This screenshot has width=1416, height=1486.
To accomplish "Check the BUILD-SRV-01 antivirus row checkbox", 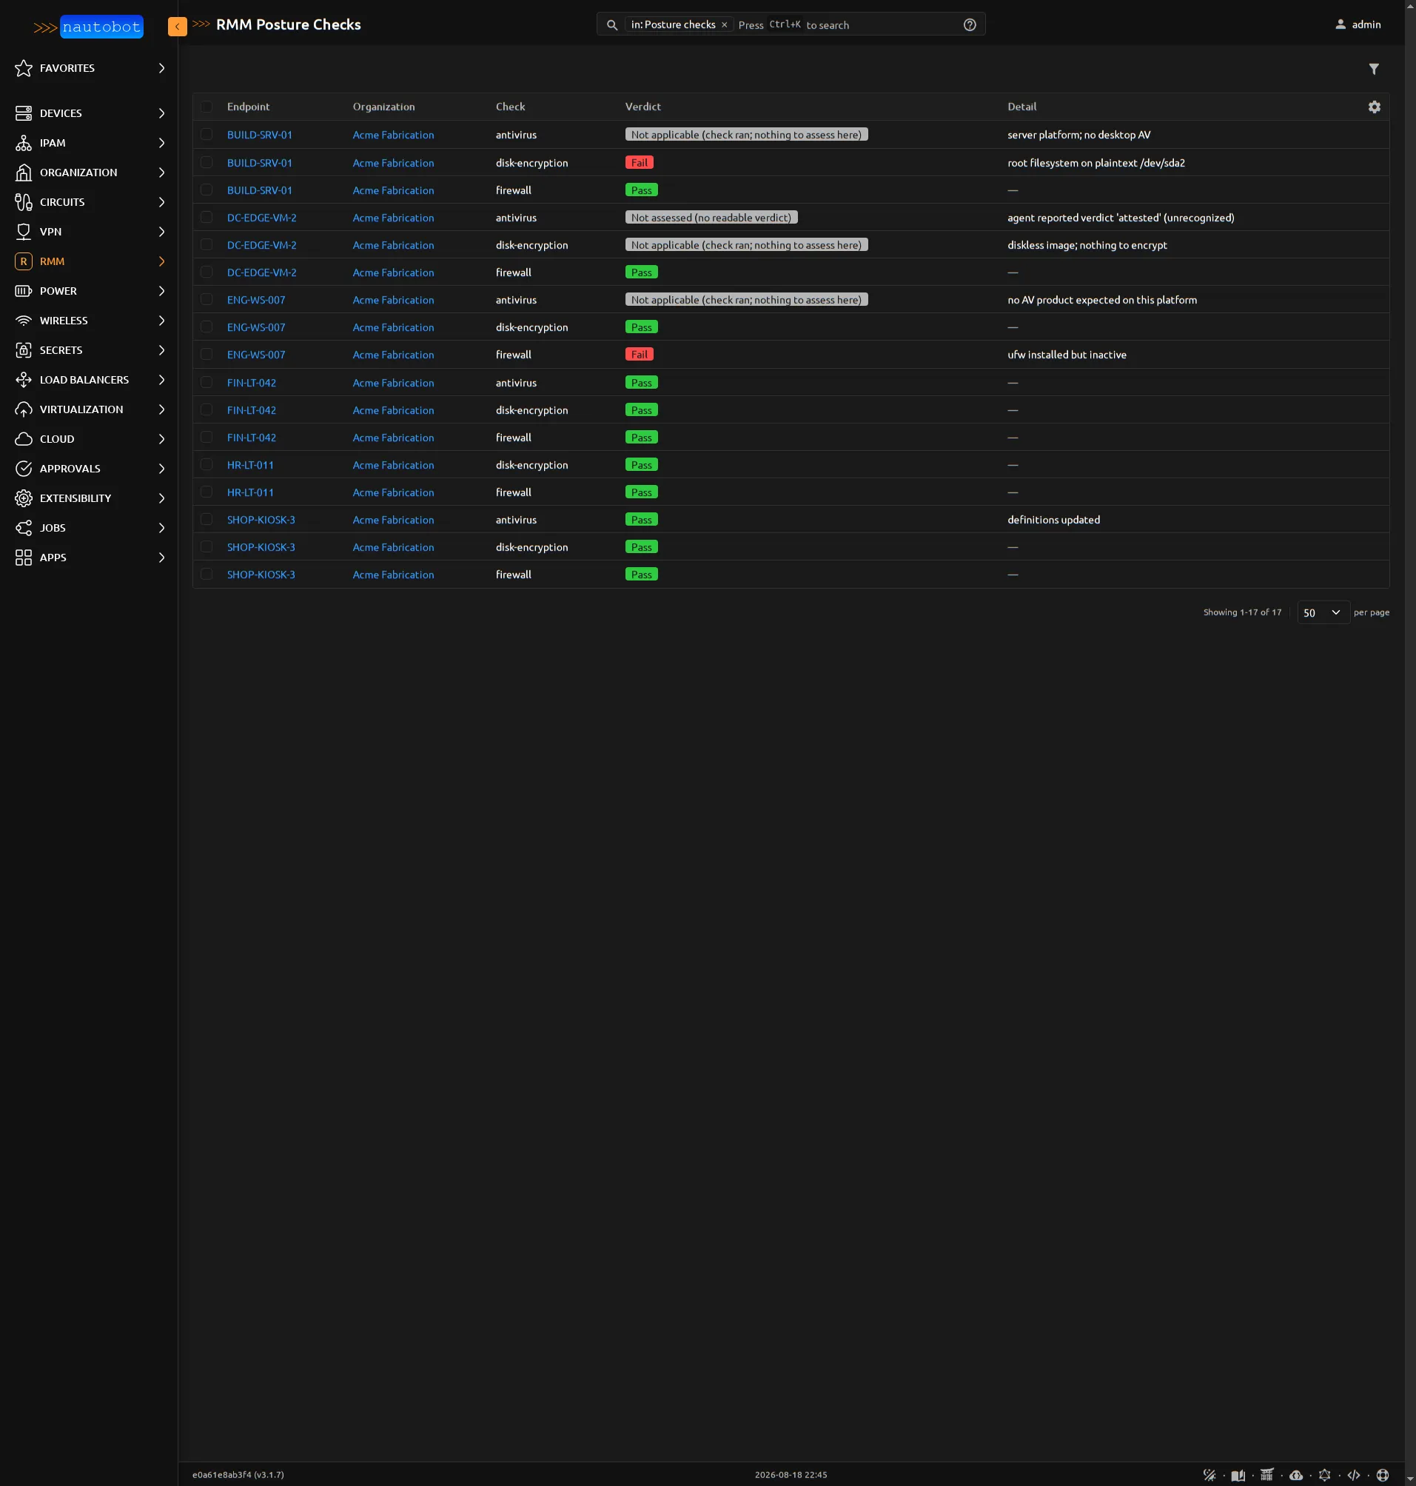I will coord(206,135).
